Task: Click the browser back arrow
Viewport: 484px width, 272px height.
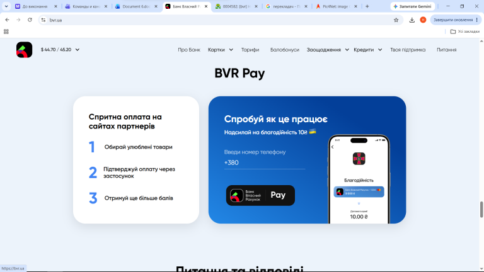Action: pyautogui.click(x=7, y=20)
